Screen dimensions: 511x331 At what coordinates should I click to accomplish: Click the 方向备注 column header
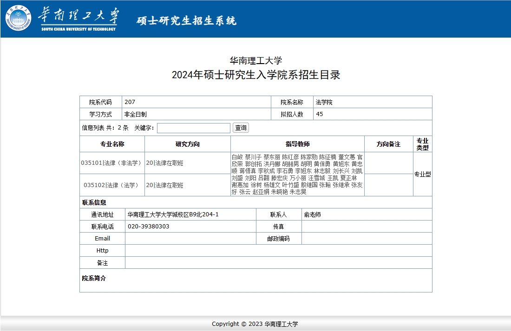[388, 144]
